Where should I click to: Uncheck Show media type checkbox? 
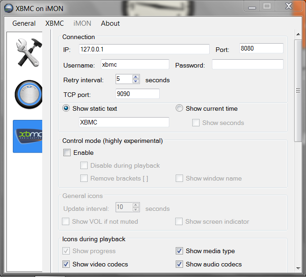(179, 251)
